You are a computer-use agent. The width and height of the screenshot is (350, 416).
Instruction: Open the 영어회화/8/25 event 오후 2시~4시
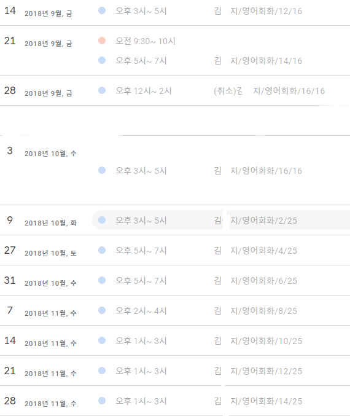(x=221, y=311)
